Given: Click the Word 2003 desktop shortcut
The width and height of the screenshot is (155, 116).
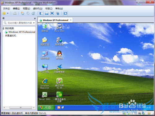Looking at the screenshot, I should (x=59, y=28).
